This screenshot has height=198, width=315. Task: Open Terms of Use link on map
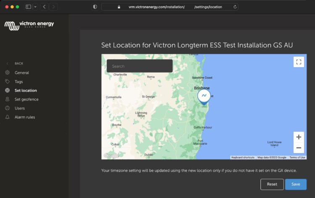click(297, 157)
